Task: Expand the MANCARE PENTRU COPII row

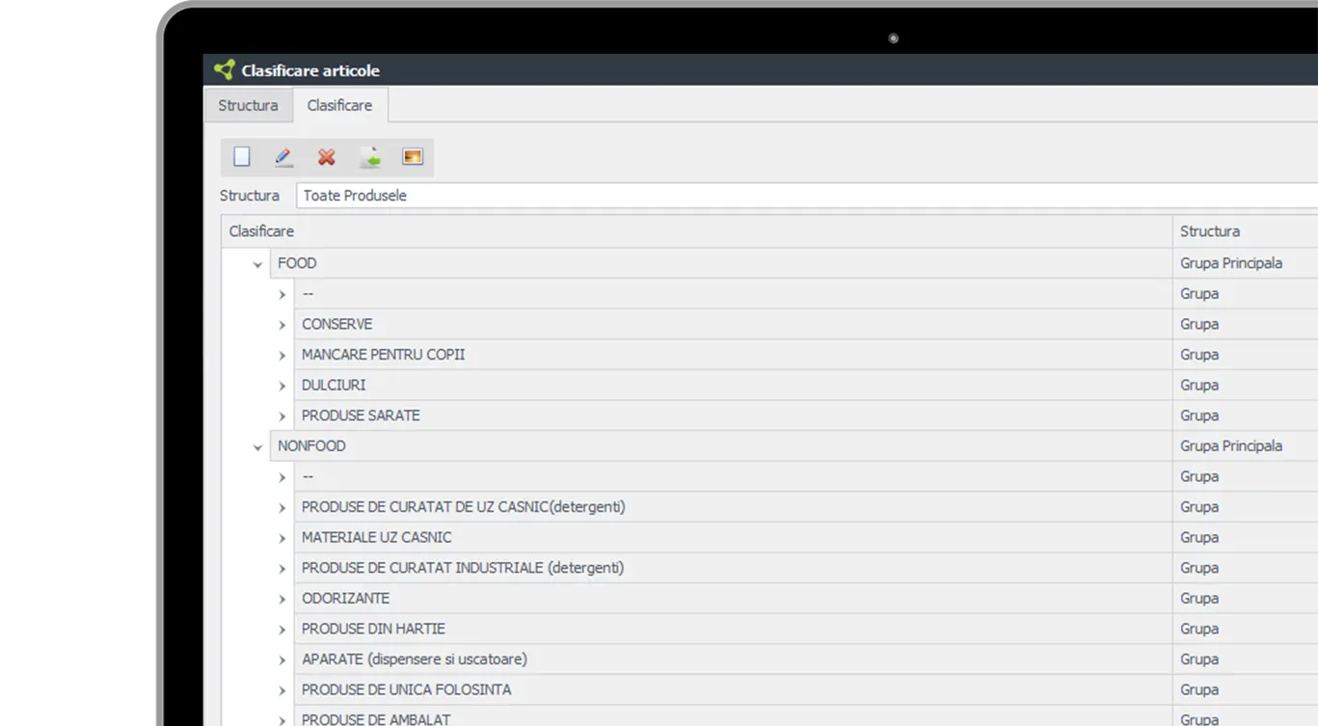Action: [282, 356]
